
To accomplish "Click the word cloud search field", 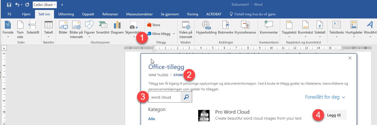I will pos(165,97).
